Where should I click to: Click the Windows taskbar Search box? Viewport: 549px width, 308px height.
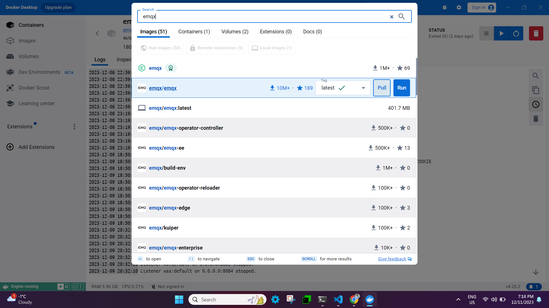(227, 299)
